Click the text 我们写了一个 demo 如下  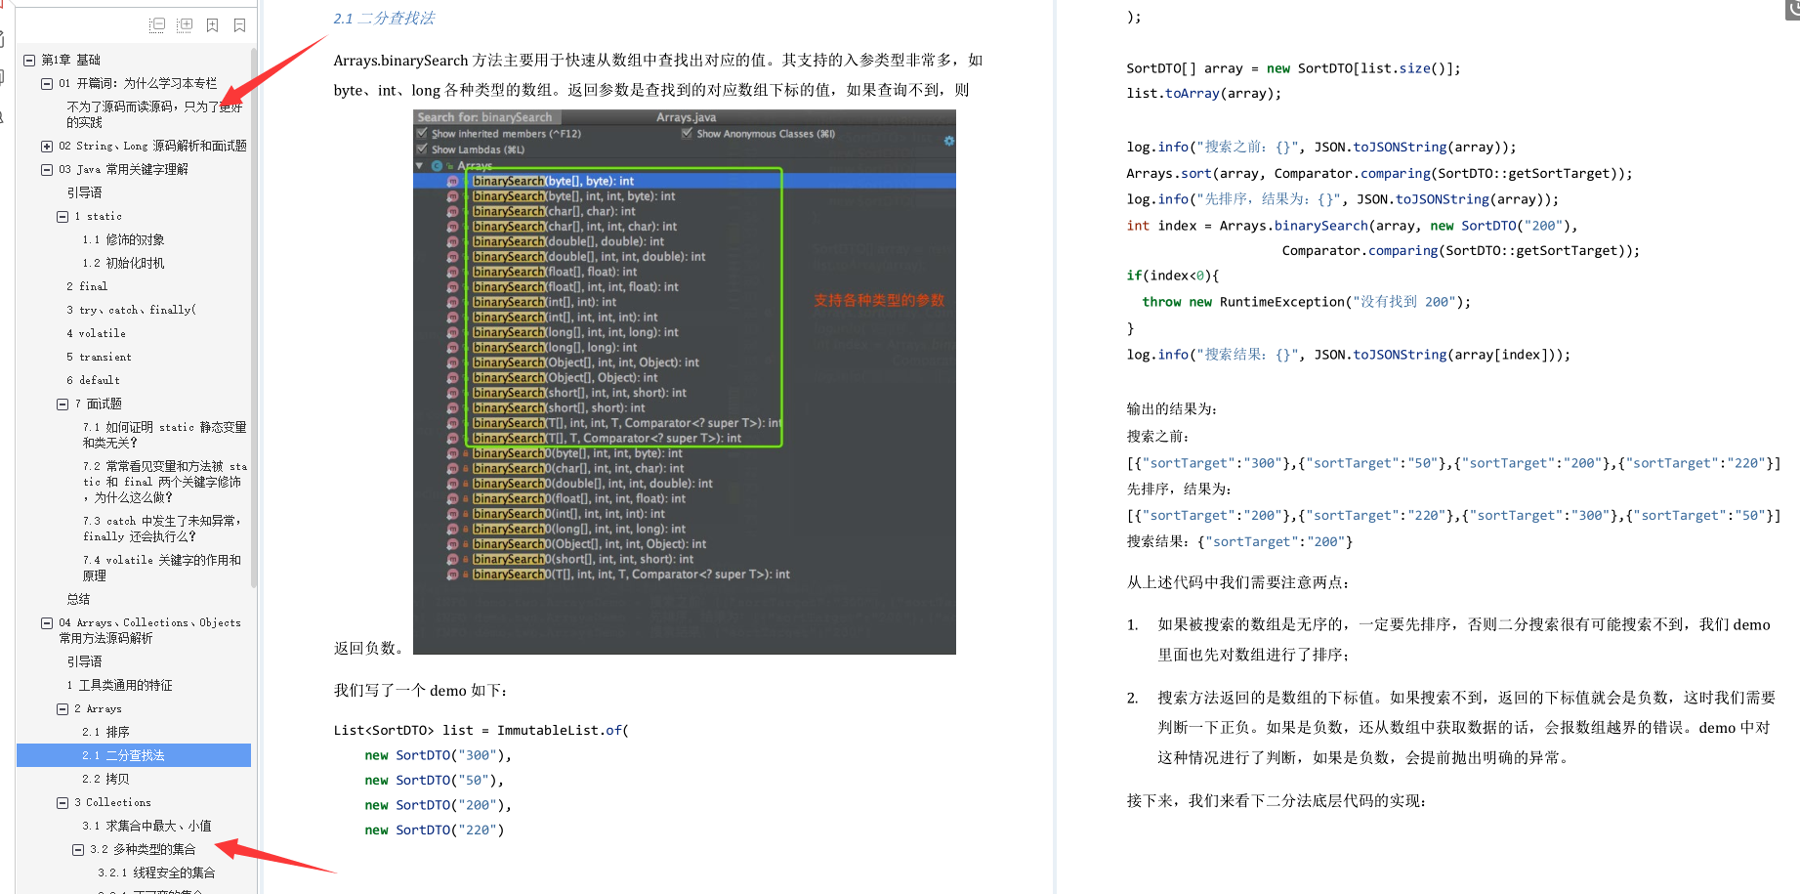pyautogui.click(x=420, y=690)
